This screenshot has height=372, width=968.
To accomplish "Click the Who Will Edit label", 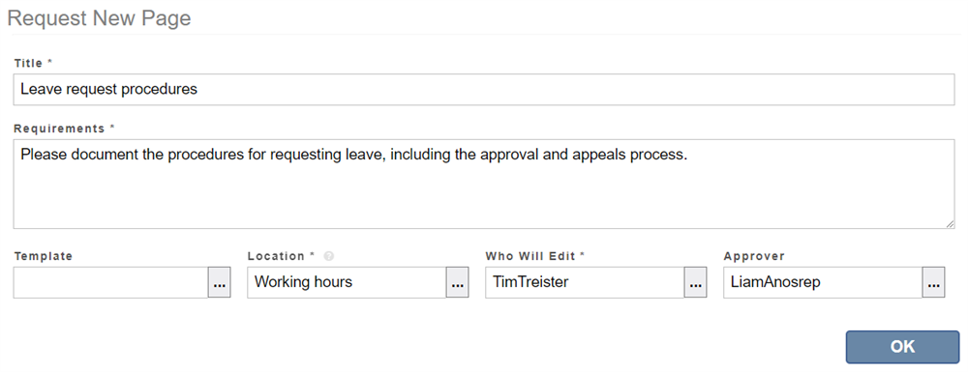I will point(530,256).
